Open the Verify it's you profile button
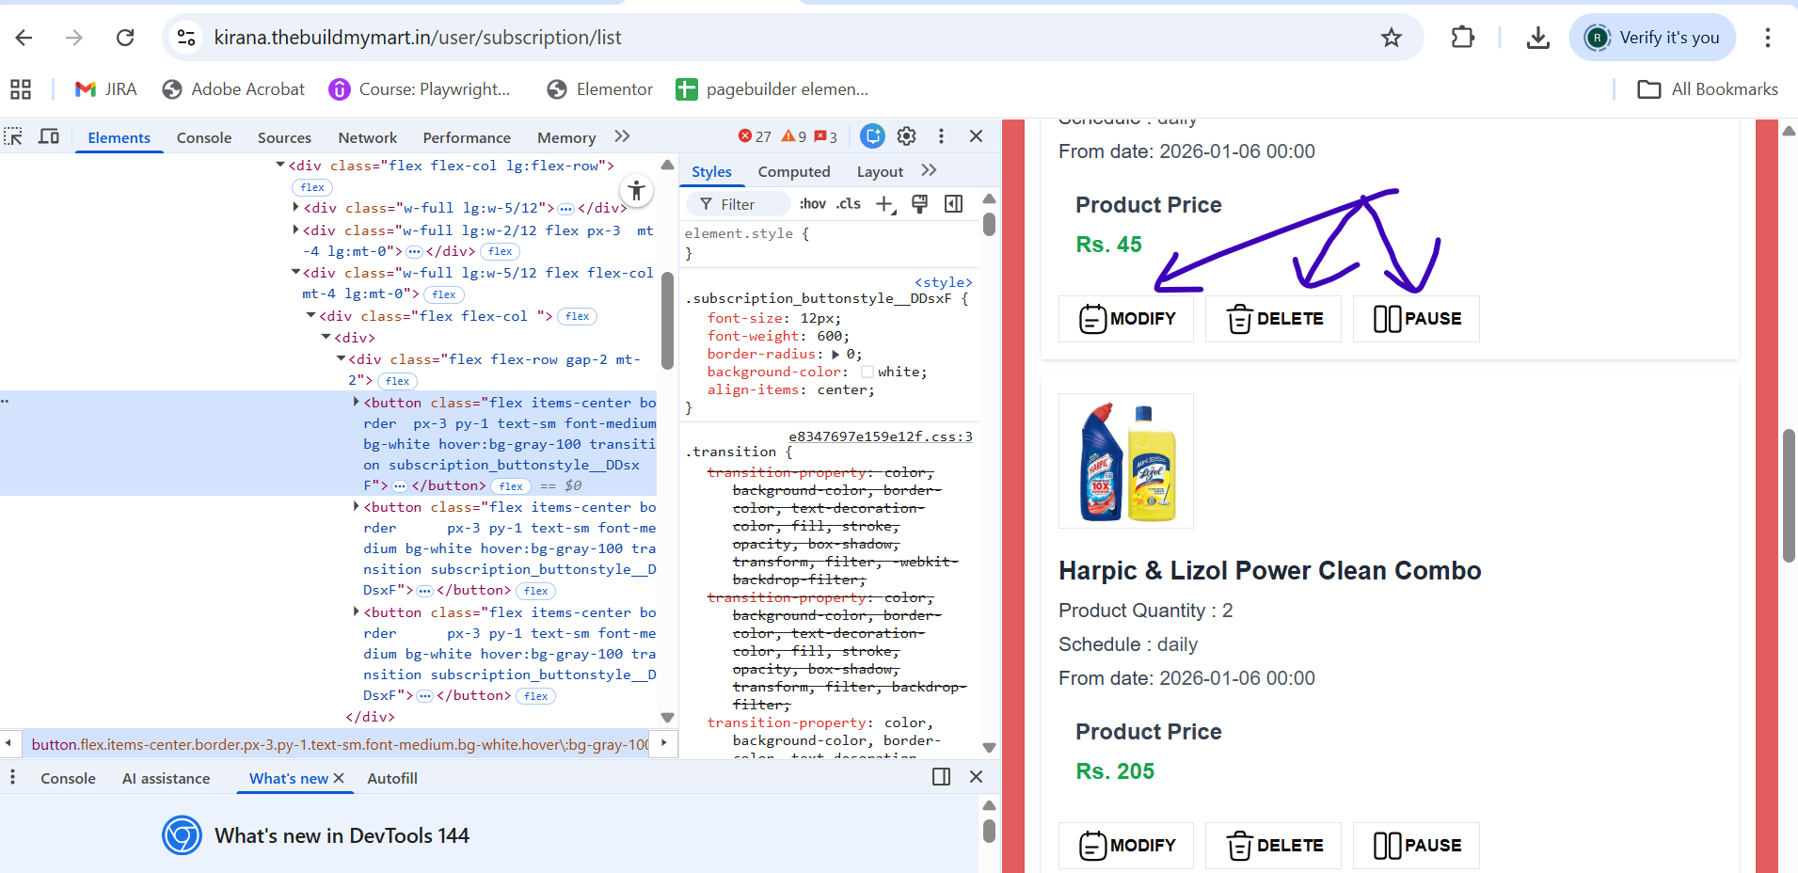Viewport: 1798px width, 873px height. (1652, 38)
